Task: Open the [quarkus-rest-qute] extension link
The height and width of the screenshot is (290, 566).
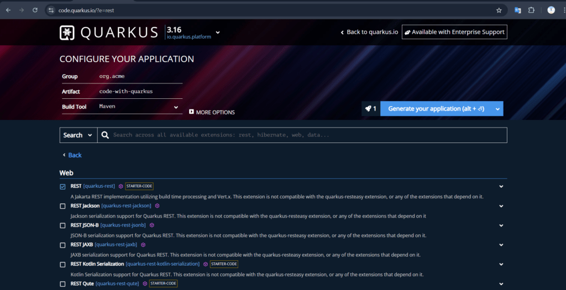Action: click(x=117, y=283)
